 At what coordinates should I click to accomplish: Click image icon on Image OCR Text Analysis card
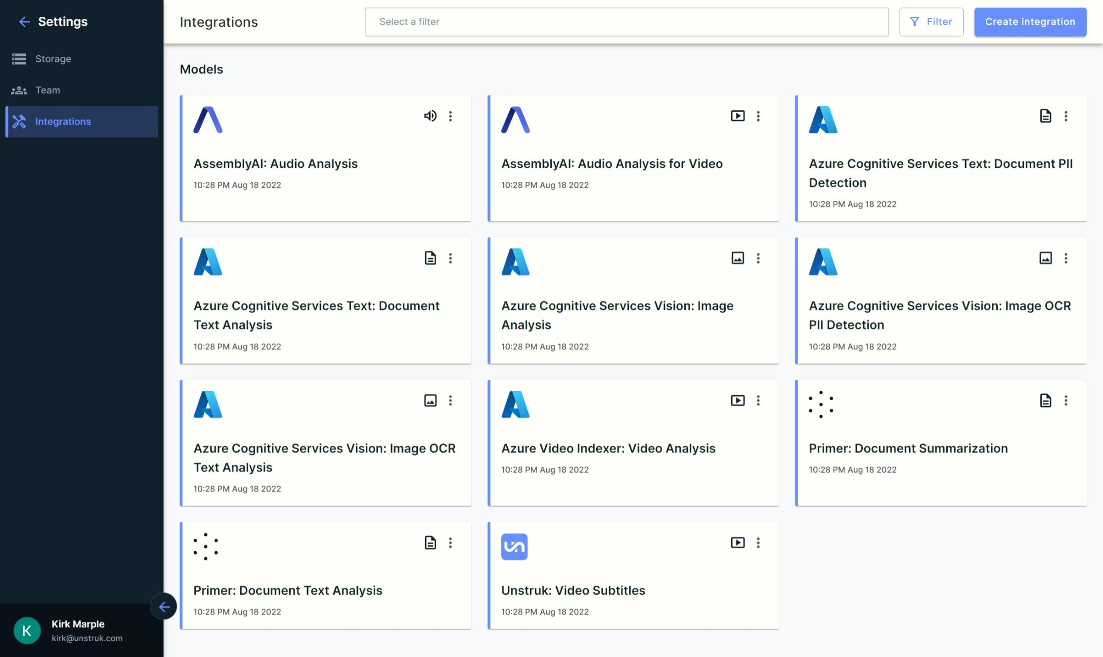pos(430,401)
